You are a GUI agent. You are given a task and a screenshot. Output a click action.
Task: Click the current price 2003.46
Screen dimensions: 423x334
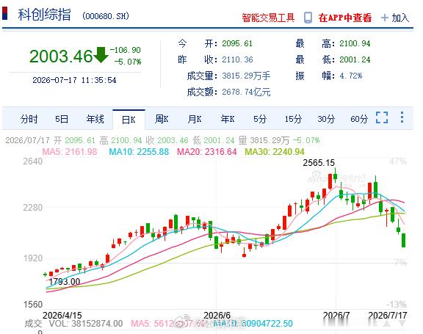(x=61, y=57)
